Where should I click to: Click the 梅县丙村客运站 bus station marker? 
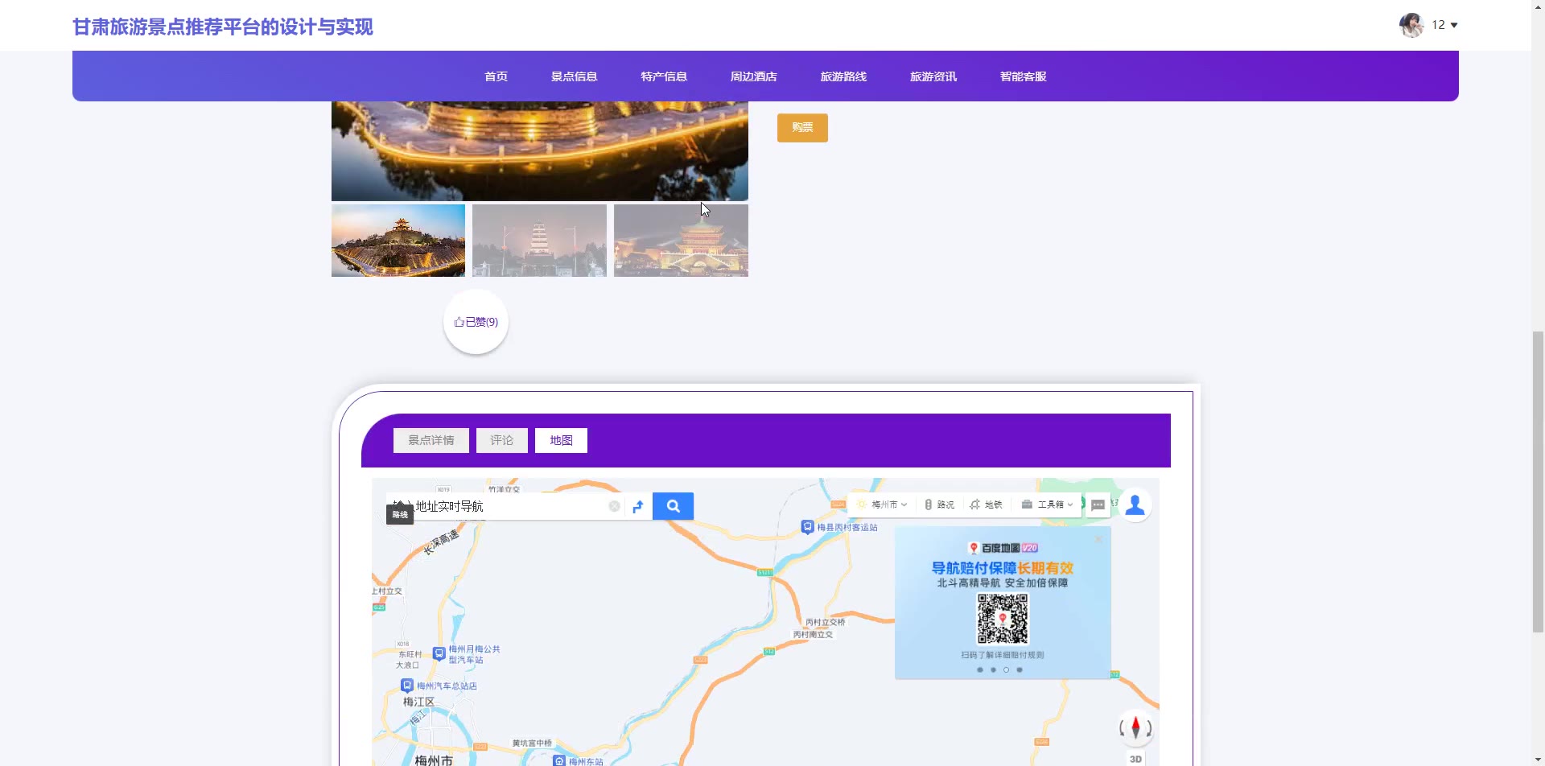[839, 527]
